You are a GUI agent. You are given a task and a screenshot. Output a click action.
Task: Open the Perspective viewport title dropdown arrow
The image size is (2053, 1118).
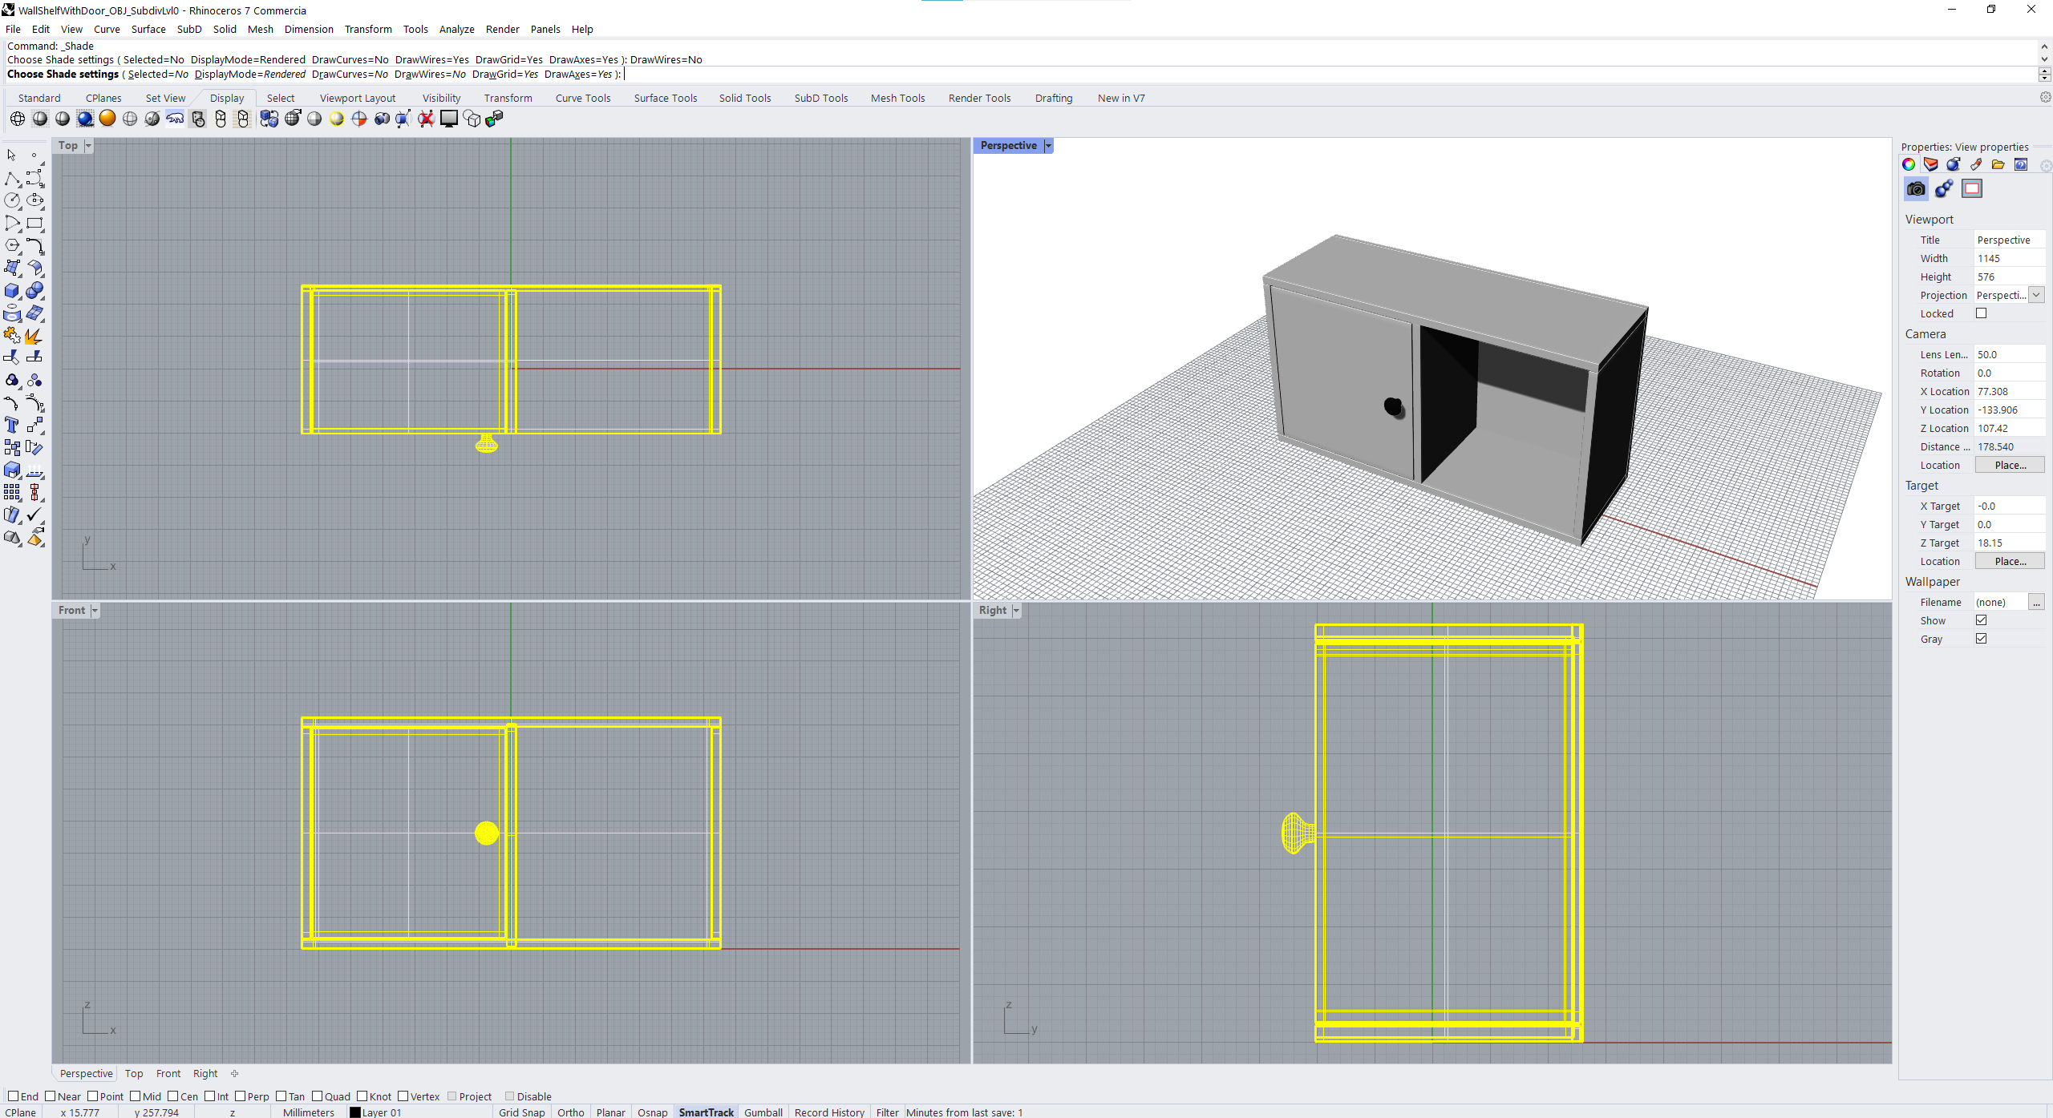pos(1048,146)
